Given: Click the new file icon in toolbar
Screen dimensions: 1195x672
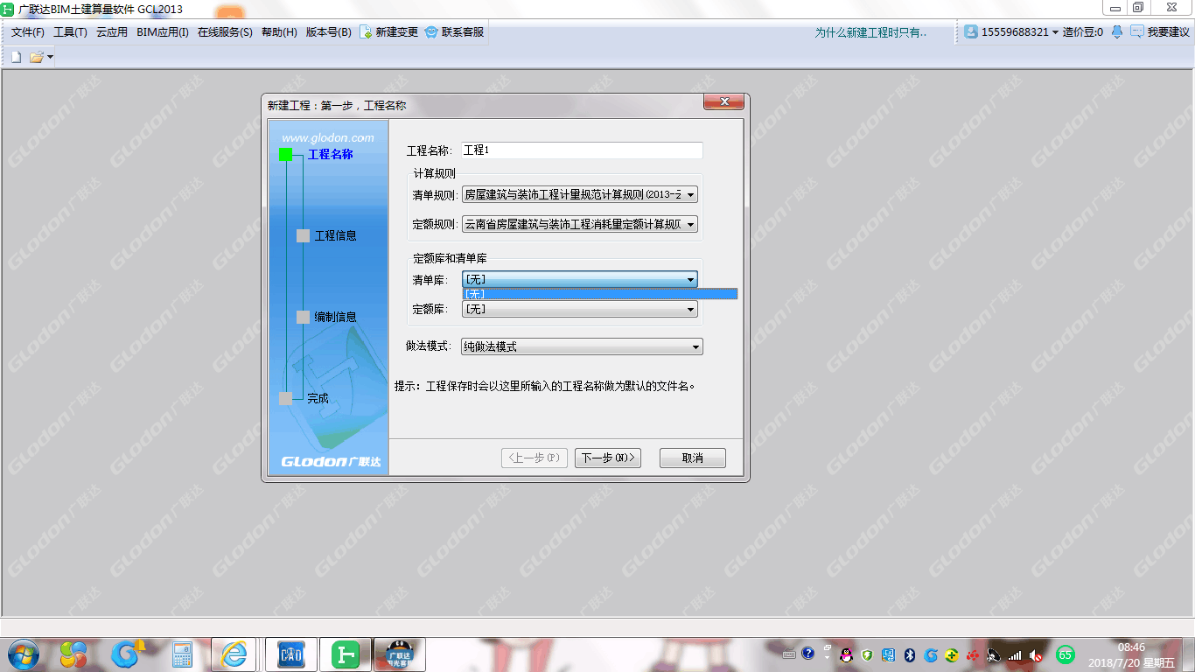Looking at the screenshot, I should point(16,57).
